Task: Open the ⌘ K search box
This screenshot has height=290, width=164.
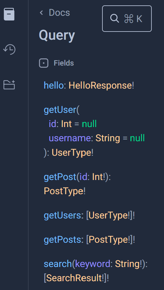Action: click(127, 19)
